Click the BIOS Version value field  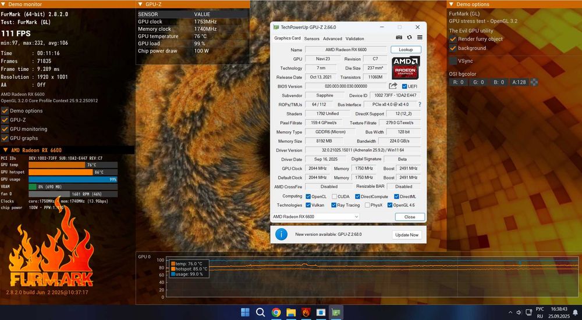tap(346, 87)
